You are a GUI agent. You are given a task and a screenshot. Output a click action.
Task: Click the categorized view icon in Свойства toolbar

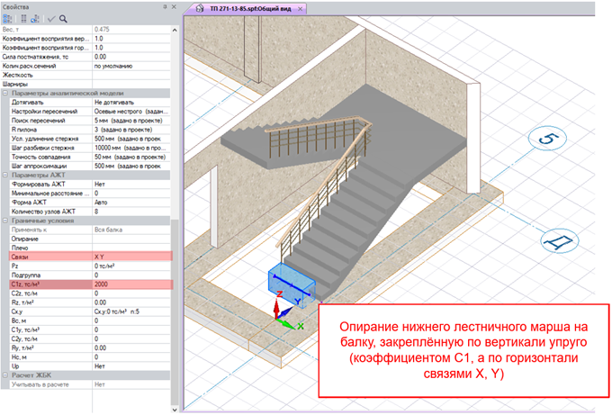point(7,19)
